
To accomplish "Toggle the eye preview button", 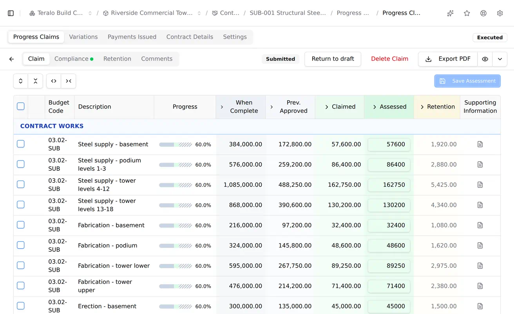I will pos(485,59).
